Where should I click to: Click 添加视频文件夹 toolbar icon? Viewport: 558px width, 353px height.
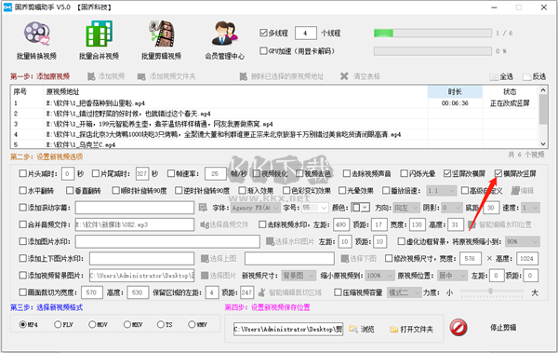(x=141, y=76)
